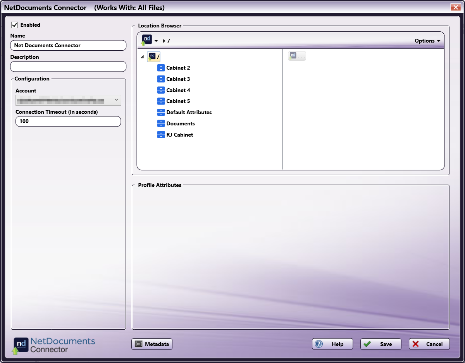Click the Cabinet 2 cabinet icon

click(161, 68)
